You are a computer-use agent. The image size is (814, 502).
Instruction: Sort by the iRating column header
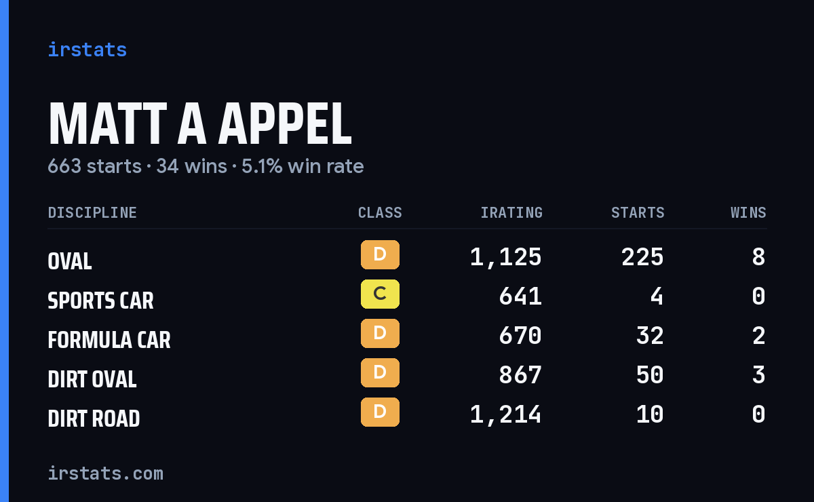tap(511, 212)
